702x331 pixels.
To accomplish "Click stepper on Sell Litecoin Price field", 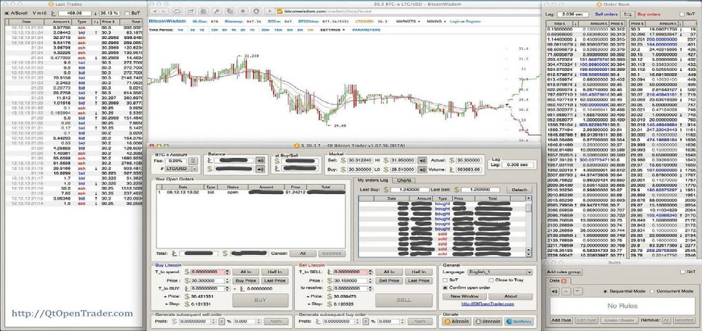I will (369, 280).
